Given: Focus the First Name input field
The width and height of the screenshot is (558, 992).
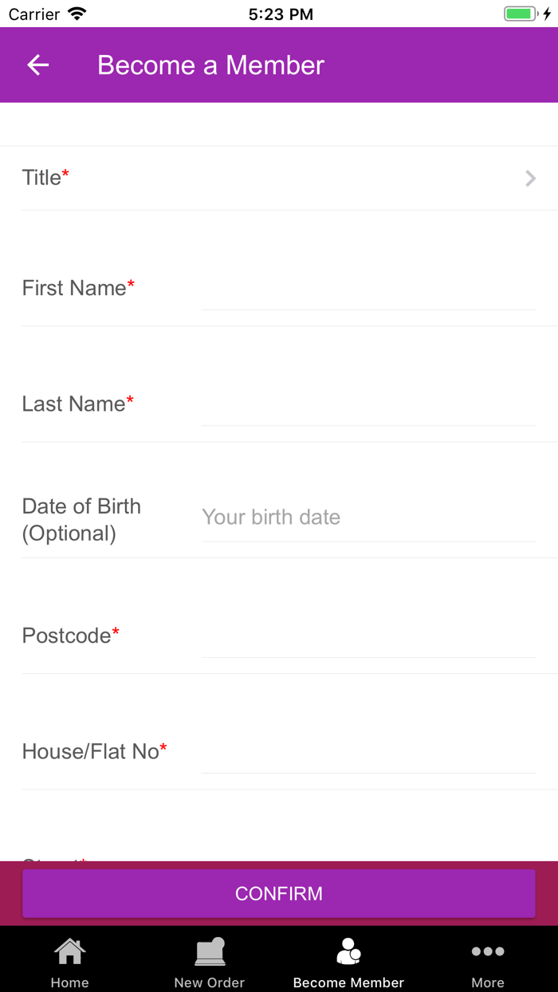Looking at the screenshot, I should pyautogui.click(x=367, y=289).
